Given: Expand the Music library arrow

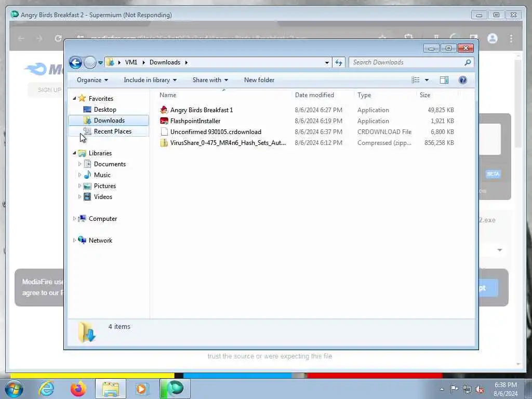Looking at the screenshot, I should [x=79, y=175].
